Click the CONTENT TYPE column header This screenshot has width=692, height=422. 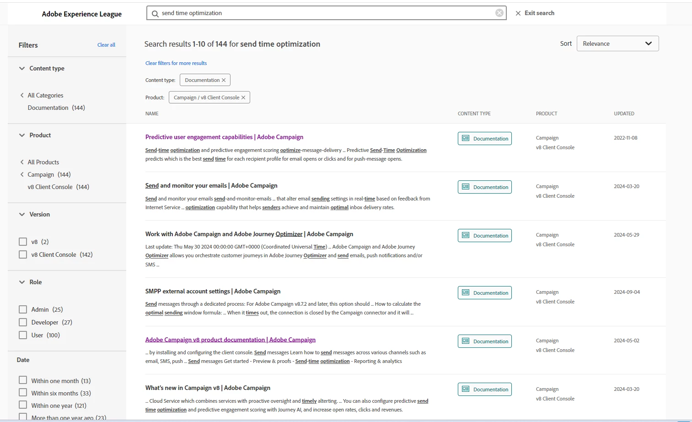[474, 114]
